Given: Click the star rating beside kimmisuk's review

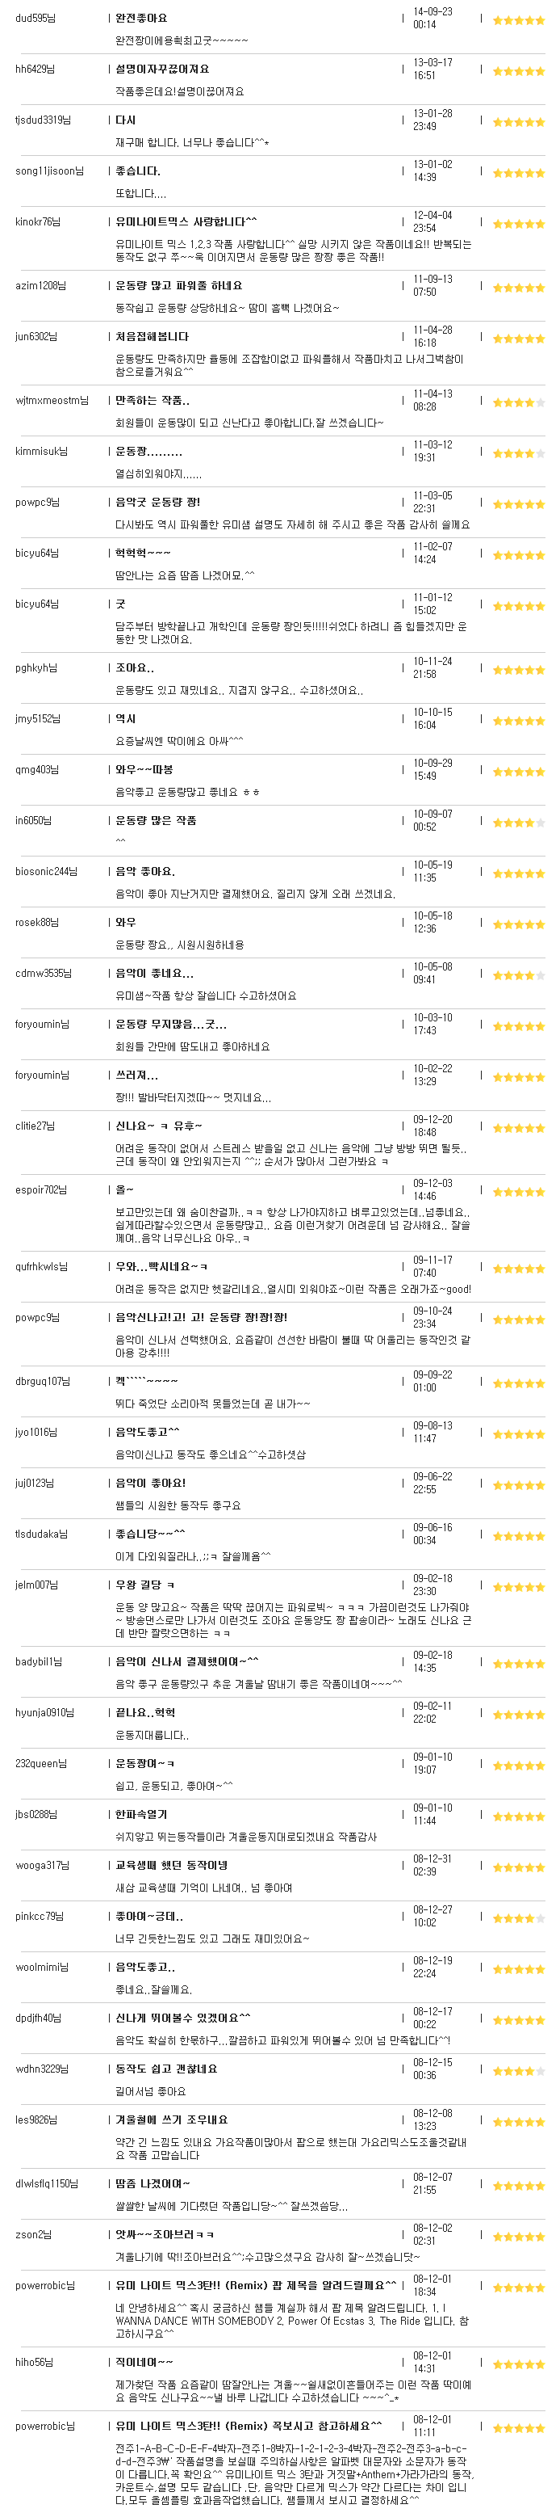Looking at the screenshot, I should point(518,453).
